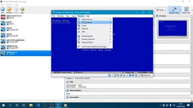Click the Description section header
193x108 pixels.
(128, 97)
